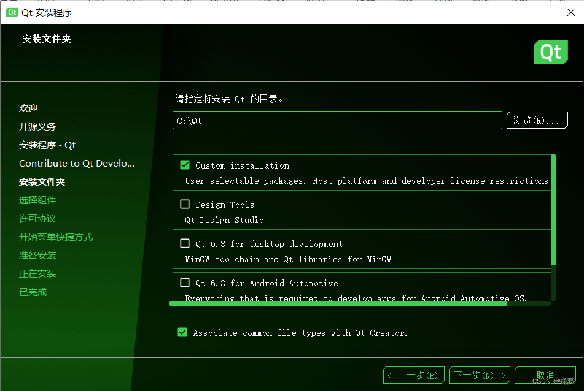The width and height of the screenshot is (584, 391).
Task: Click the 请指定将安装 Qt 的目录 label
Action: [x=229, y=99]
